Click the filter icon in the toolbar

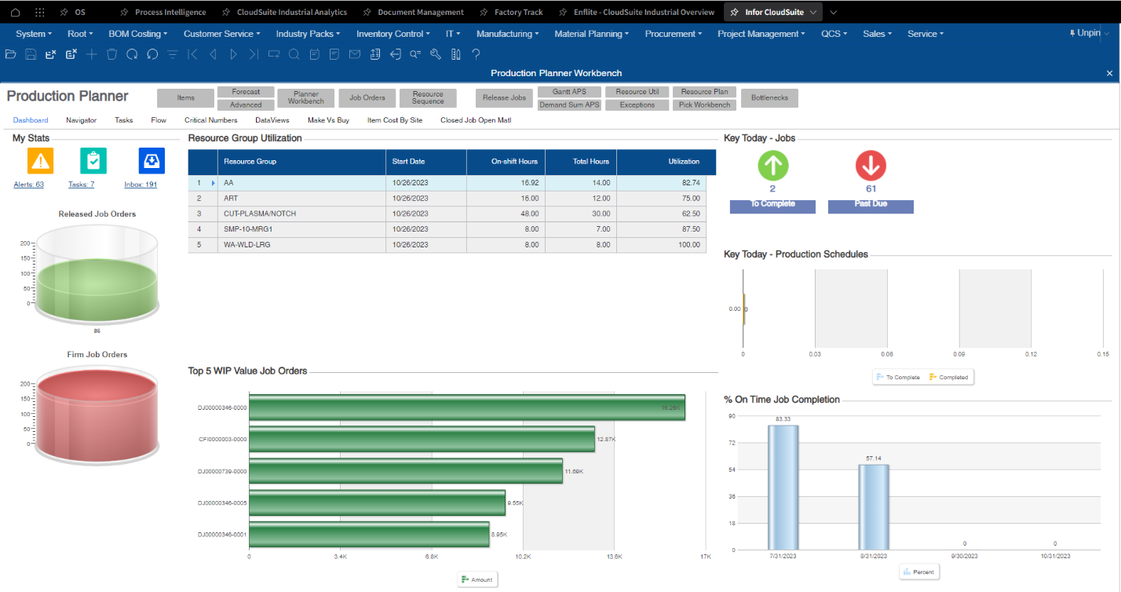coord(173,54)
